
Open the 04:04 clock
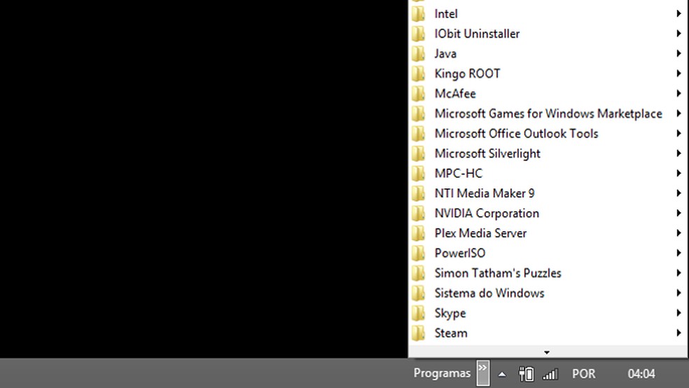point(641,374)
